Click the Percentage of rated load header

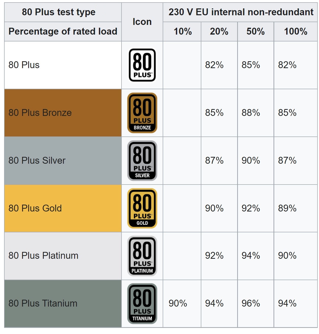(63, 32)
